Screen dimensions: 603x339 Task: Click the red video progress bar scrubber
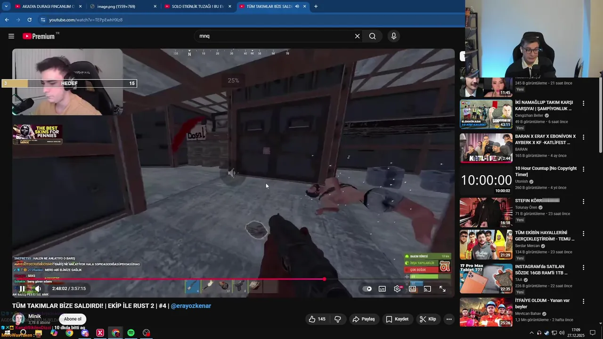[x=324, y=279]
